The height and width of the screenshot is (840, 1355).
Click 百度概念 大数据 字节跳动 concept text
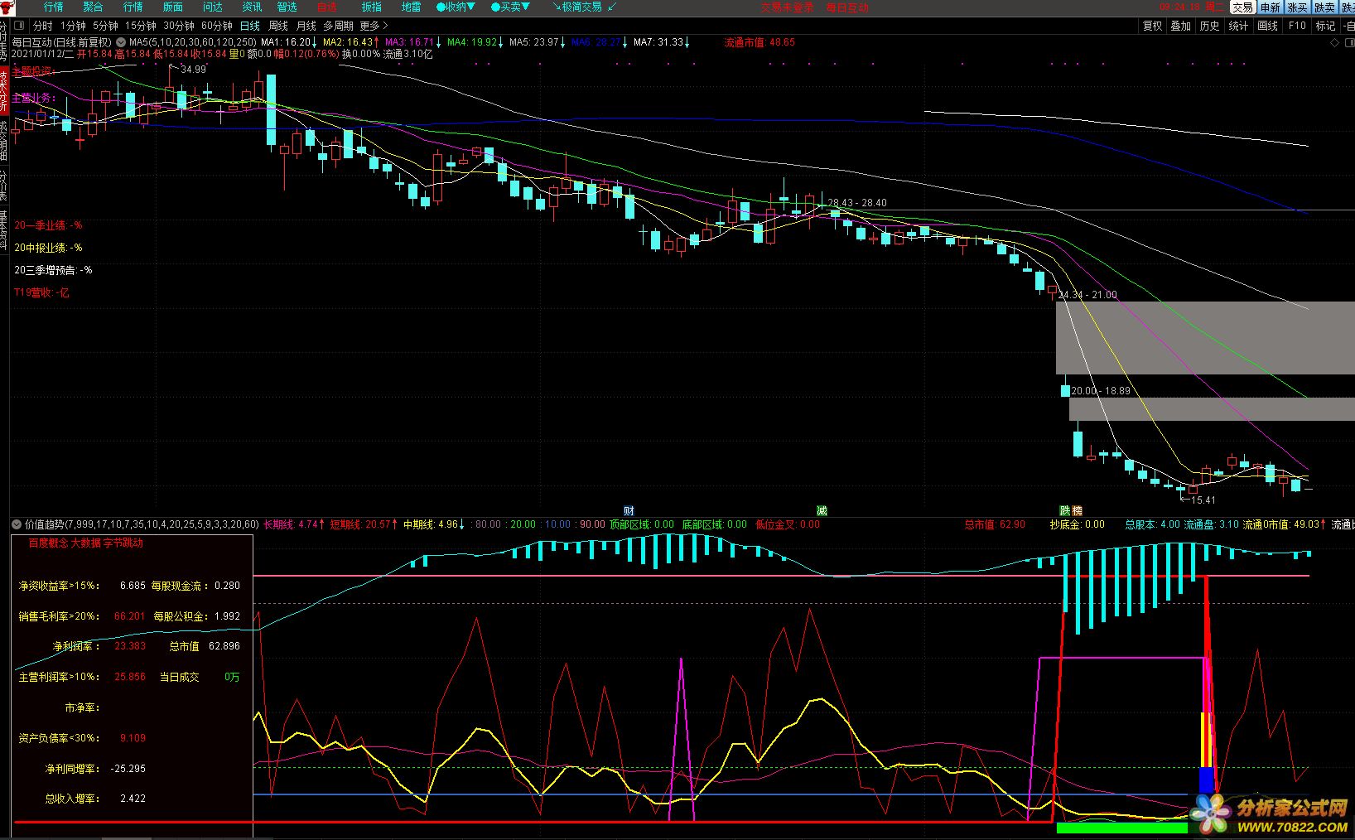pos(85,543)
